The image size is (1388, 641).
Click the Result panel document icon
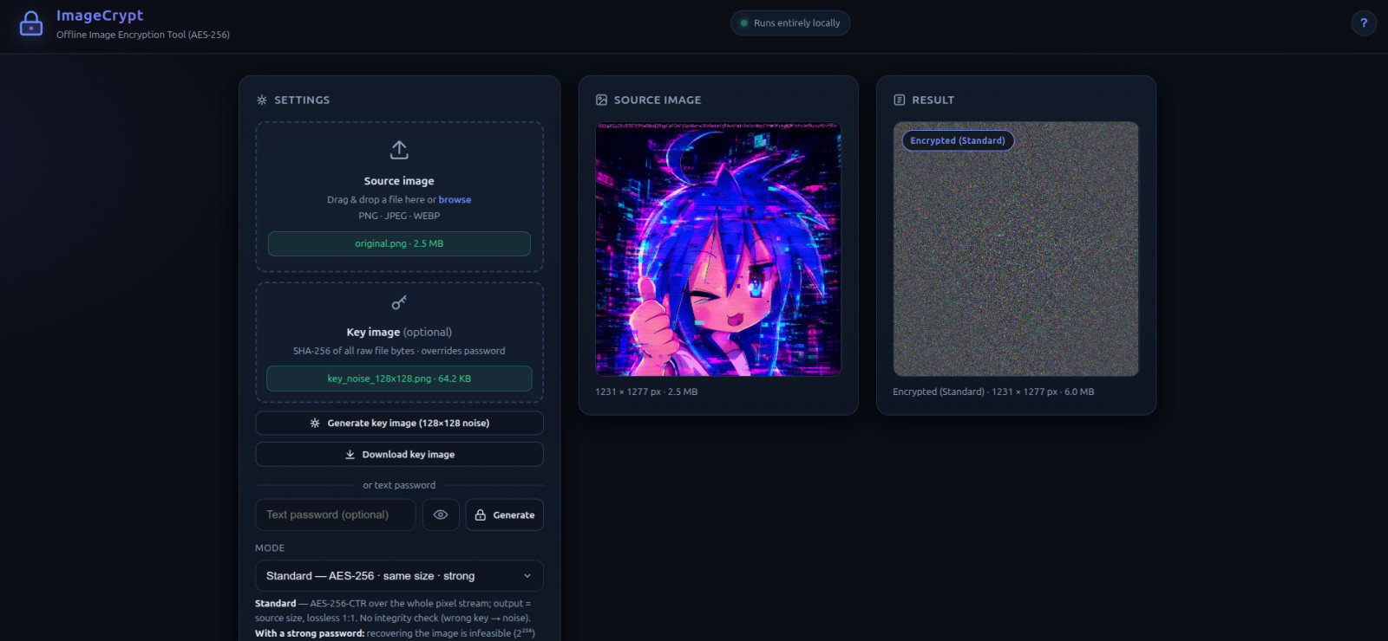[x=899, y=100]
